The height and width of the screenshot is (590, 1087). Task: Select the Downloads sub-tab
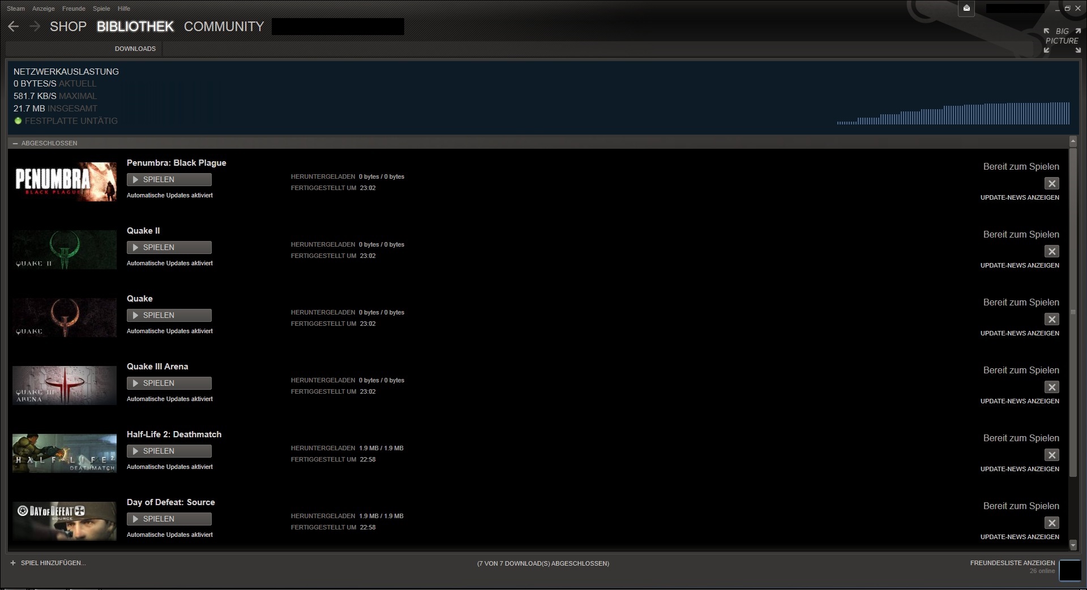coord(135,49)
